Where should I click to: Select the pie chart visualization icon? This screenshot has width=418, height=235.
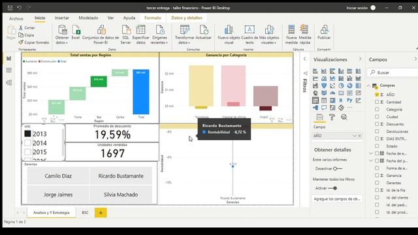[341, 86]
